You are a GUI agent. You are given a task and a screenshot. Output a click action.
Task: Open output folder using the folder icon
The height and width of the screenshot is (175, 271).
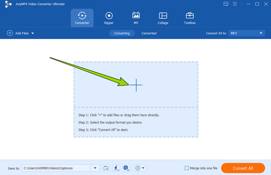tap(106, 168)
